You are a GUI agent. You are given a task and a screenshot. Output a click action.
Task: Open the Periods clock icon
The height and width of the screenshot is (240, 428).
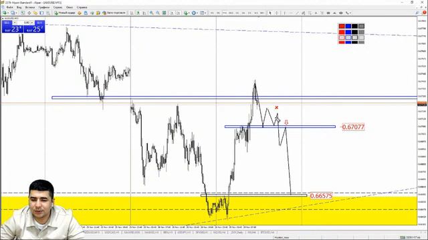point(194,13)
